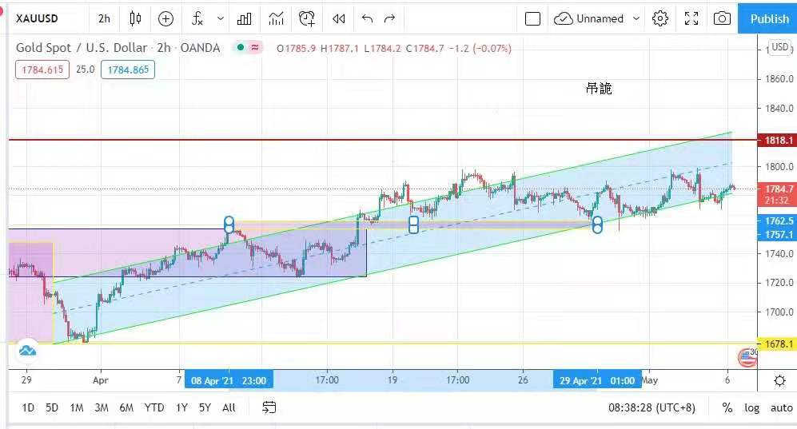Create an alert with the alarm clock icon
797x429 pixels.
(307, 18)
